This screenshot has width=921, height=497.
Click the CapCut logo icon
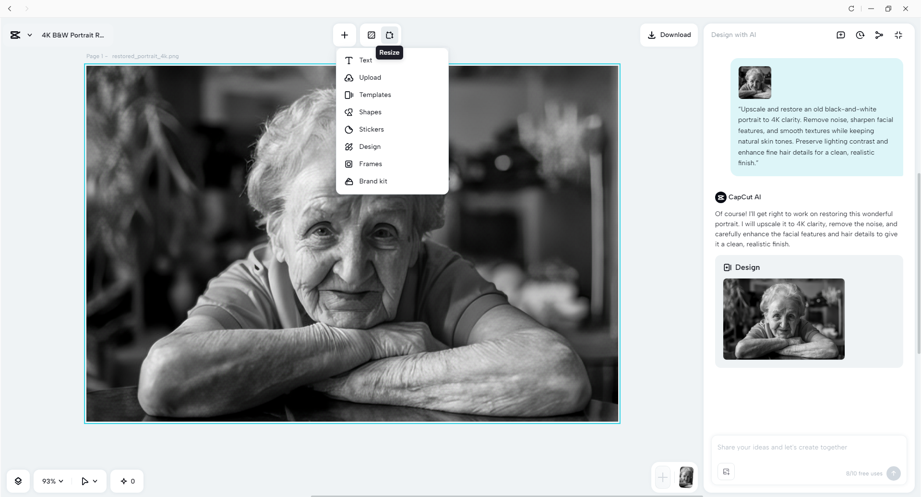[15, 35]
